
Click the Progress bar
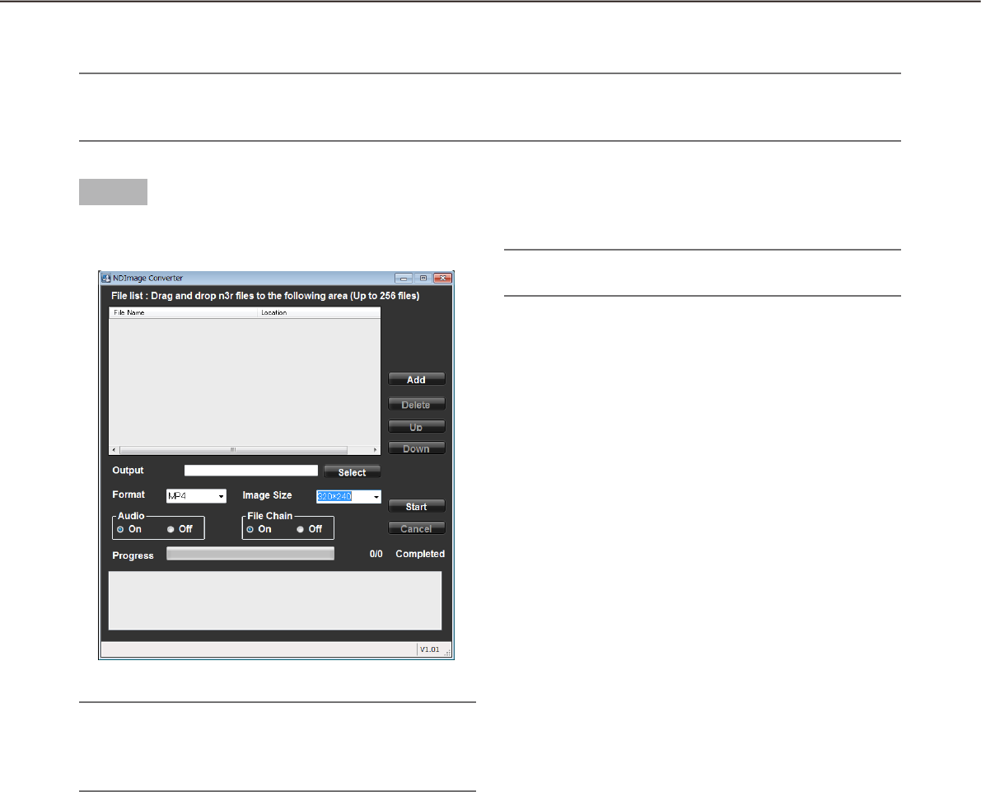coord(250,554)
